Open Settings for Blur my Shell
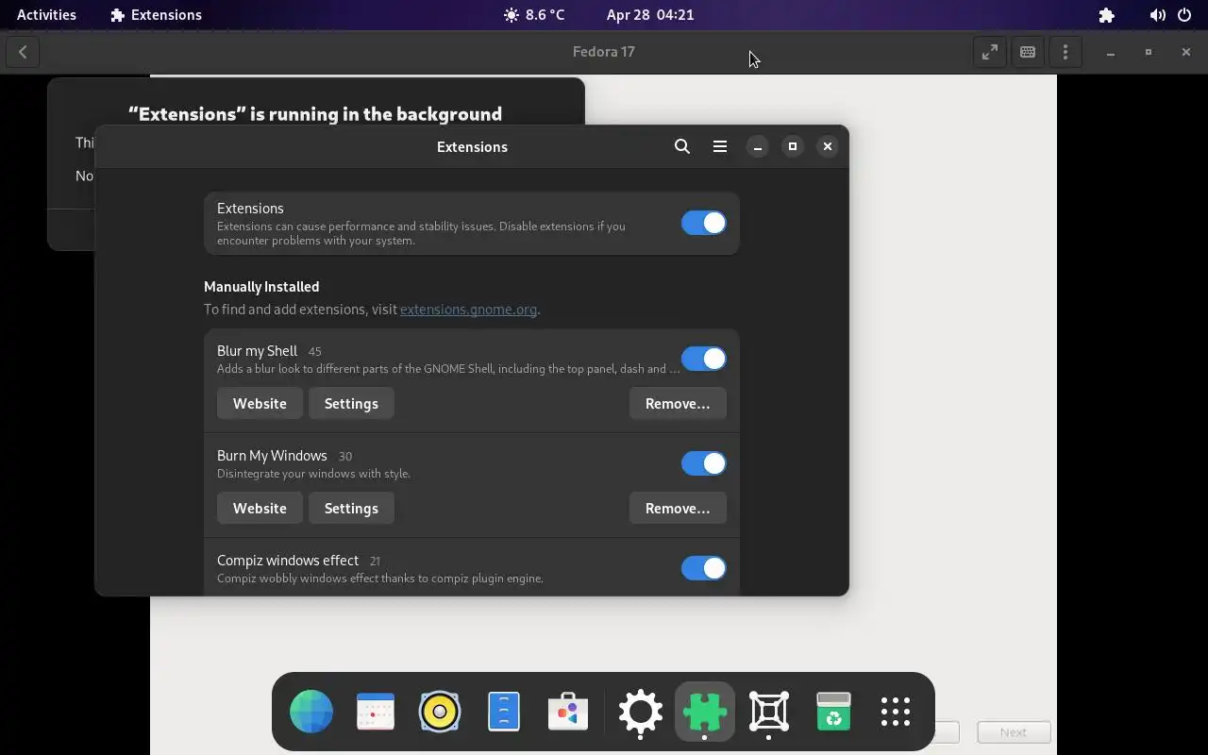 coord(351,403)
